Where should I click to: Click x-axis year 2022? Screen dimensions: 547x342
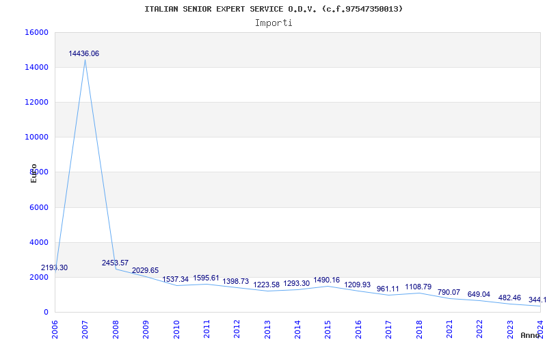click(480, 329)
